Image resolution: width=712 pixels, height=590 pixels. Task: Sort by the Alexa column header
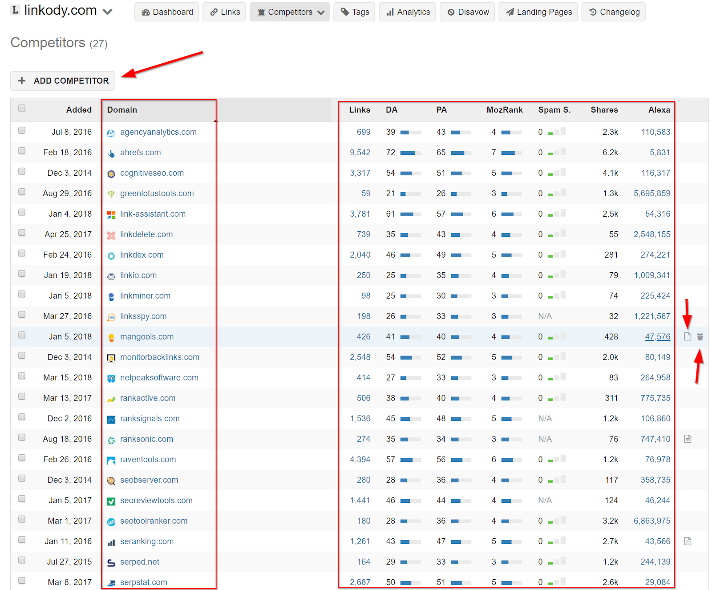(659, 110)
